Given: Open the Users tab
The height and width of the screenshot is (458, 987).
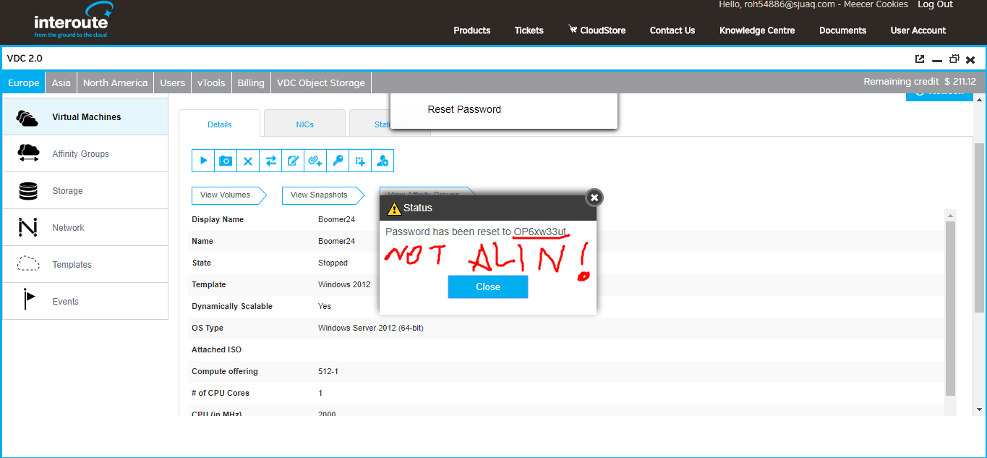Looking at the screenshot, I should [x=172, y=82].
